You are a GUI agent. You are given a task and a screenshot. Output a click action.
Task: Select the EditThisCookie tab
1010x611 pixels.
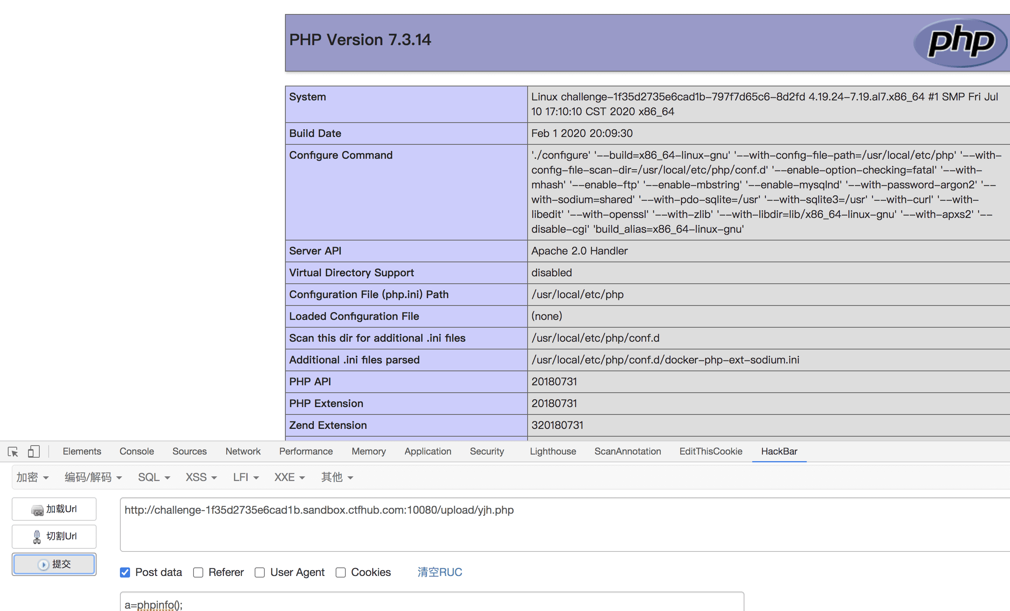(x=711, y=451)
